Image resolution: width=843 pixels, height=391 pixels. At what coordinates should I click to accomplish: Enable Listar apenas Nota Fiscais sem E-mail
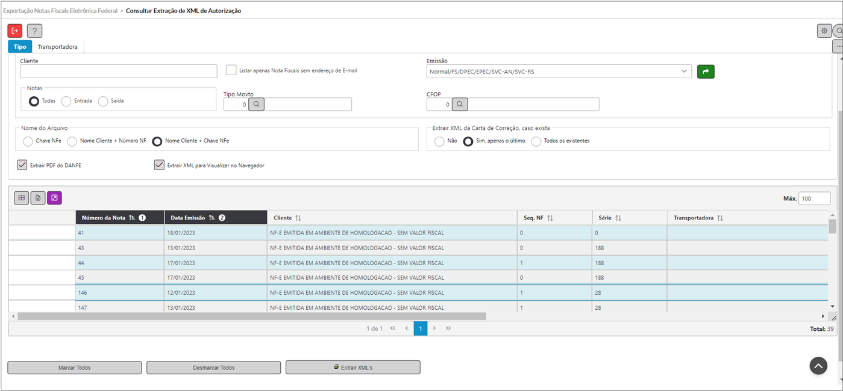click(231, 70)
